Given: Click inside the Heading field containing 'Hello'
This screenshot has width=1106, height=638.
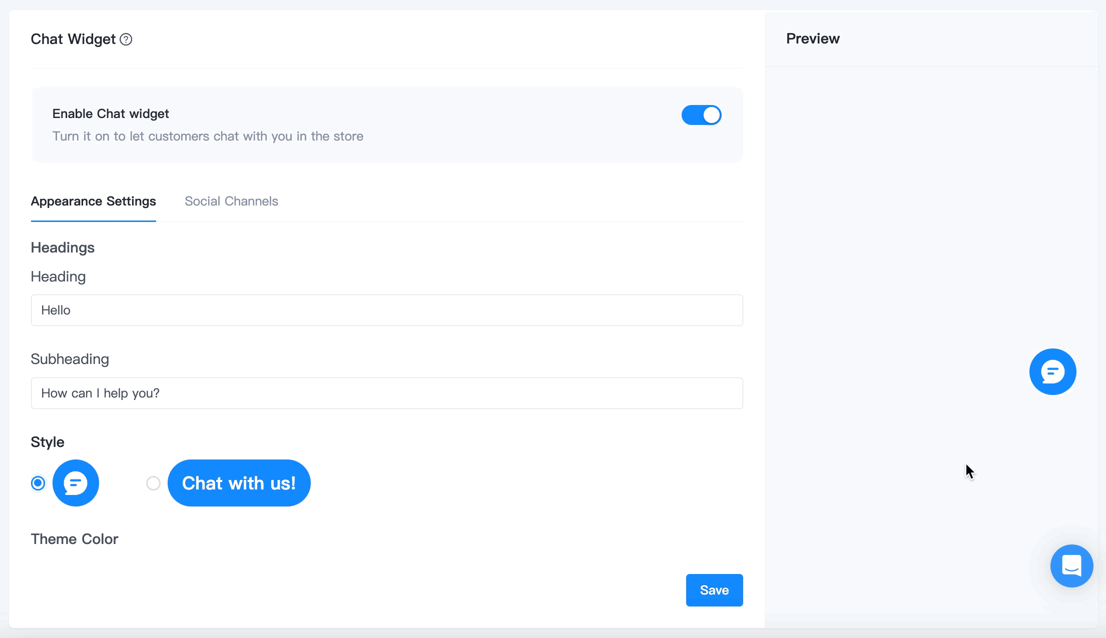Looking at the screenshot, I should point(386,310).
